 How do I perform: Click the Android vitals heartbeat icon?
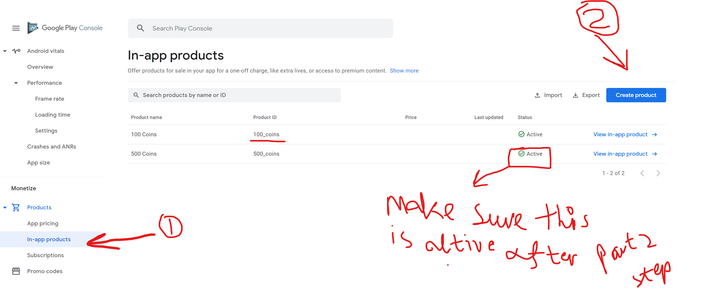coord(16,51)
